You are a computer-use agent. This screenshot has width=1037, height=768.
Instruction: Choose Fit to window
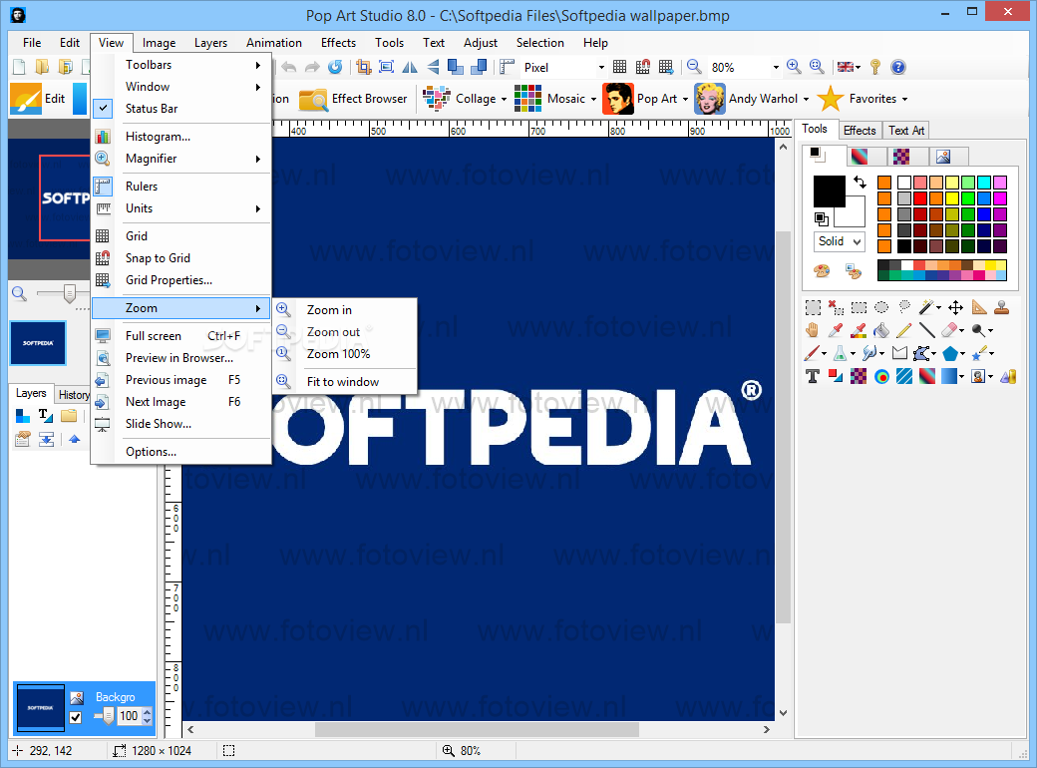click(345, 381)
